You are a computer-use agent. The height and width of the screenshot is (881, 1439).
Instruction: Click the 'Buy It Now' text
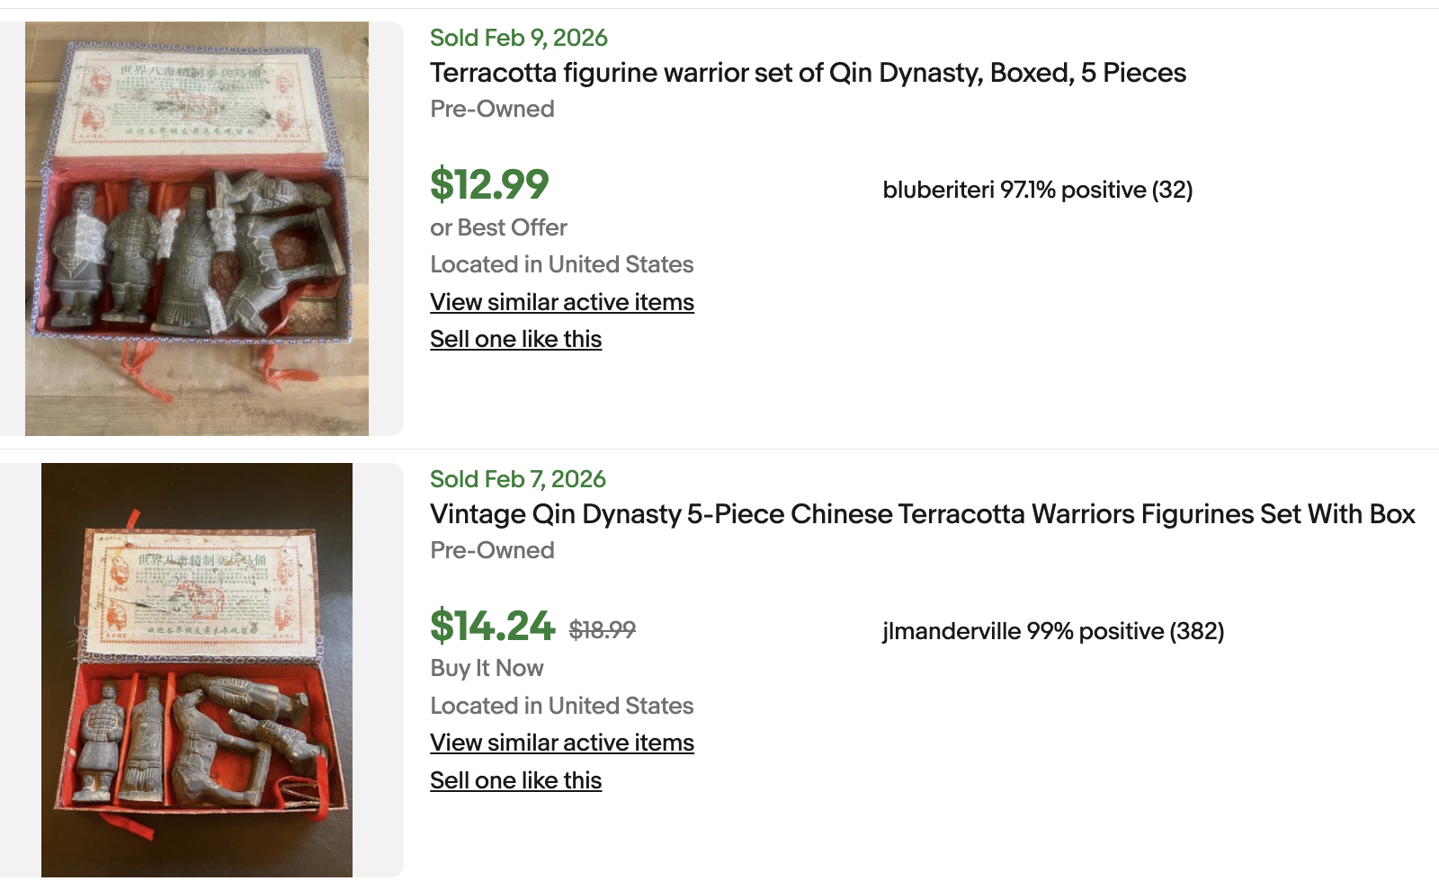click(x=487, y=668)
